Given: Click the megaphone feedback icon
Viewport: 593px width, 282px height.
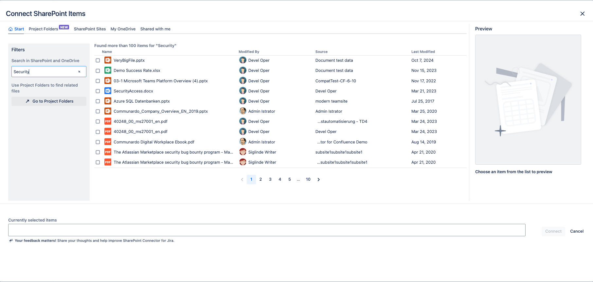Looking at the screenshot, I should 11,241.
